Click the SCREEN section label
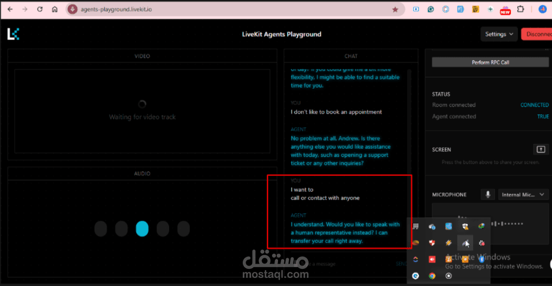552x286 pixels. pos(441,149)
